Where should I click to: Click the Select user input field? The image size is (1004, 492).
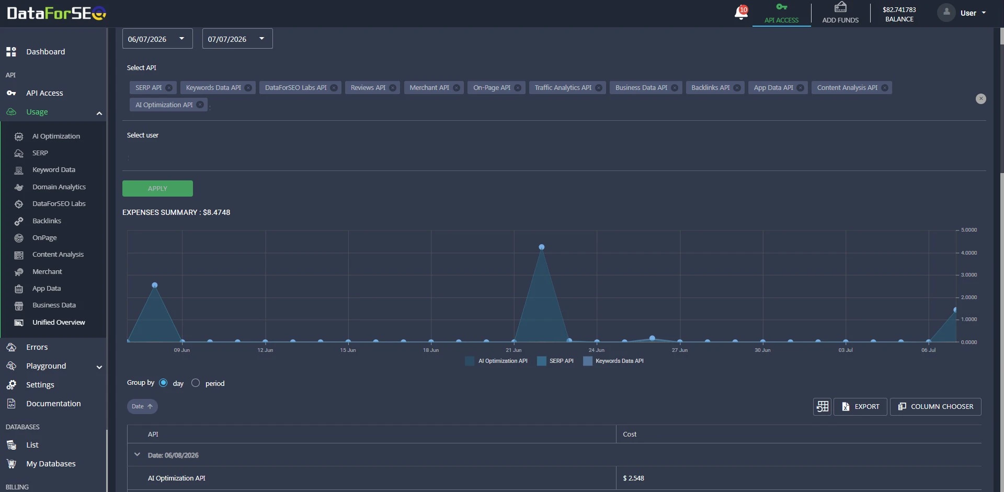point(554,157)
